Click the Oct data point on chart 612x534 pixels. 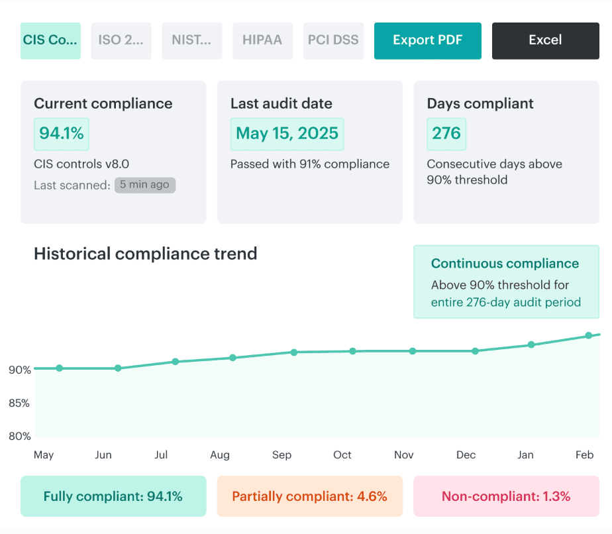[353, 351]
